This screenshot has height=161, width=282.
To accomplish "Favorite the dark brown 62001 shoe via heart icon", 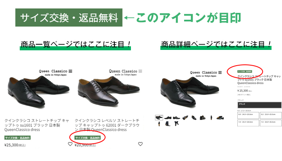I will tap(140, 144).
